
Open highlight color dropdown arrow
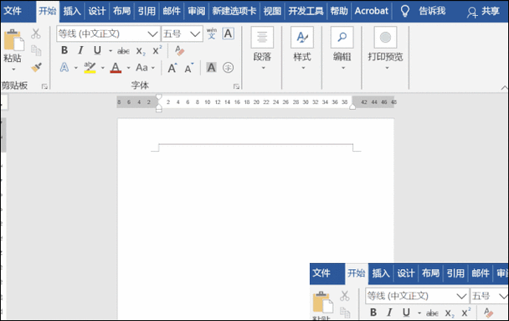[103, 68]
